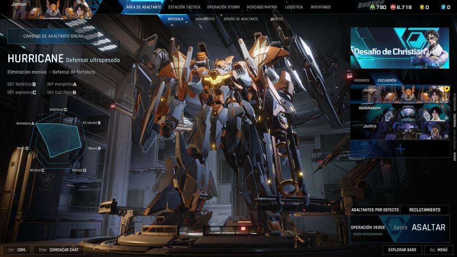The image size is (457, 257).
Task: Open the Operación Storm tab
Action: tap(224, 7)
